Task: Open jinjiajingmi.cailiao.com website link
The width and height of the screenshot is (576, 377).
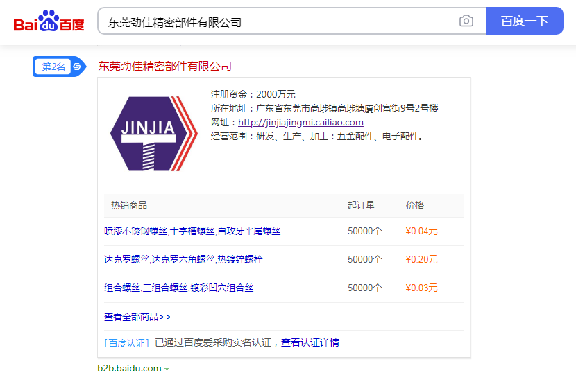Action: (x=300, y=122)
